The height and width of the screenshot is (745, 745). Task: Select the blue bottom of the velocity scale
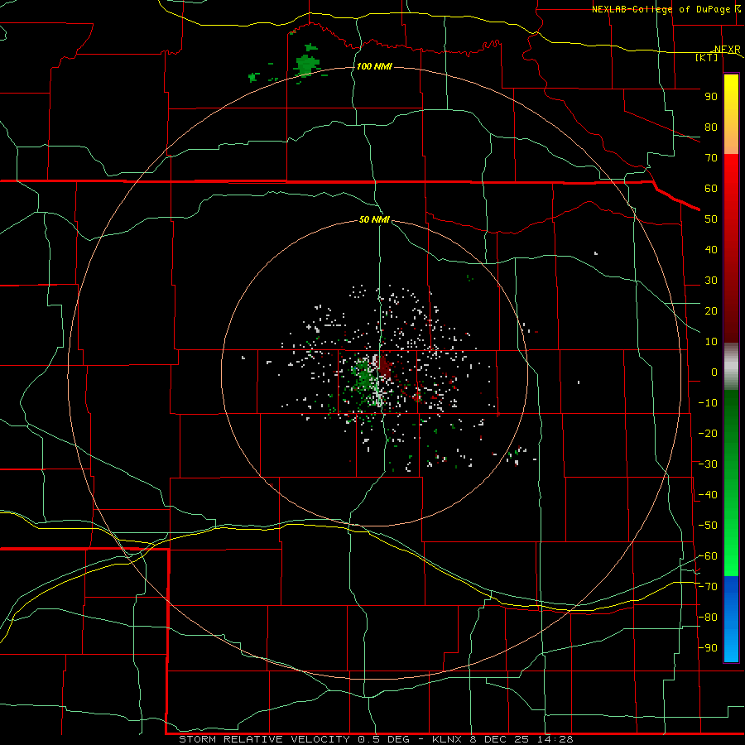coord(731,619)
